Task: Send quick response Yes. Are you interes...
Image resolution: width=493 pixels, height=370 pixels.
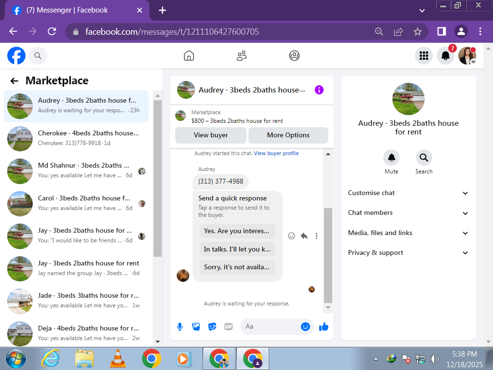Action: (x=237, y=231)
